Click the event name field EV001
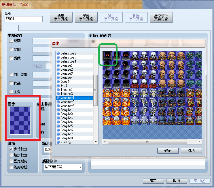 24,19
